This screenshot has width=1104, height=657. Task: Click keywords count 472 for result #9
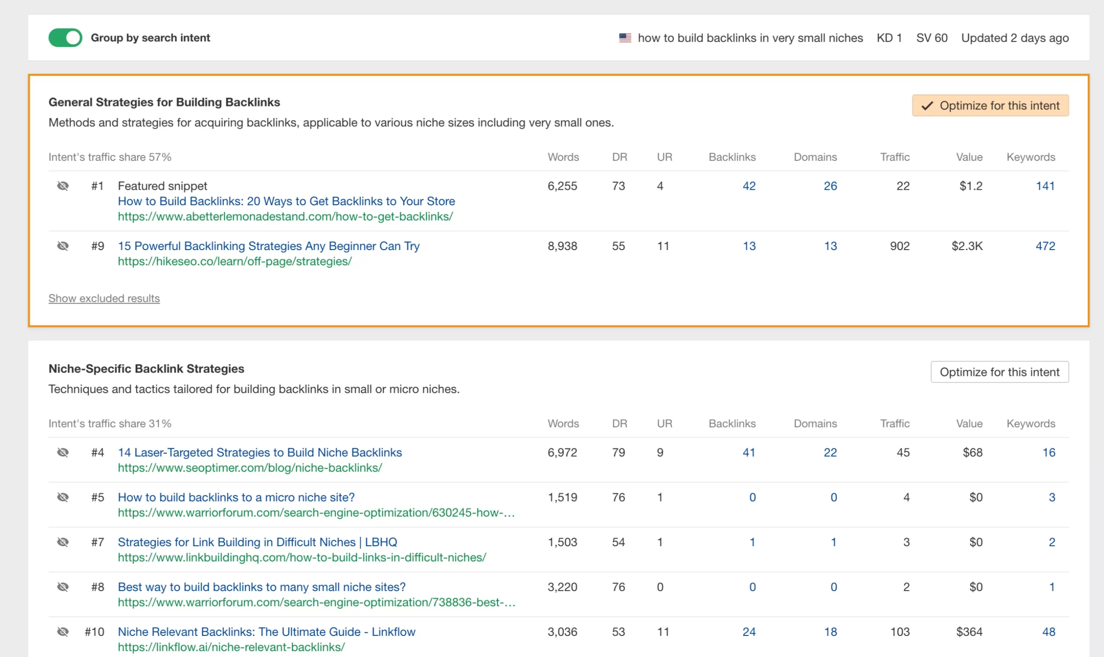coord(1045,246)
